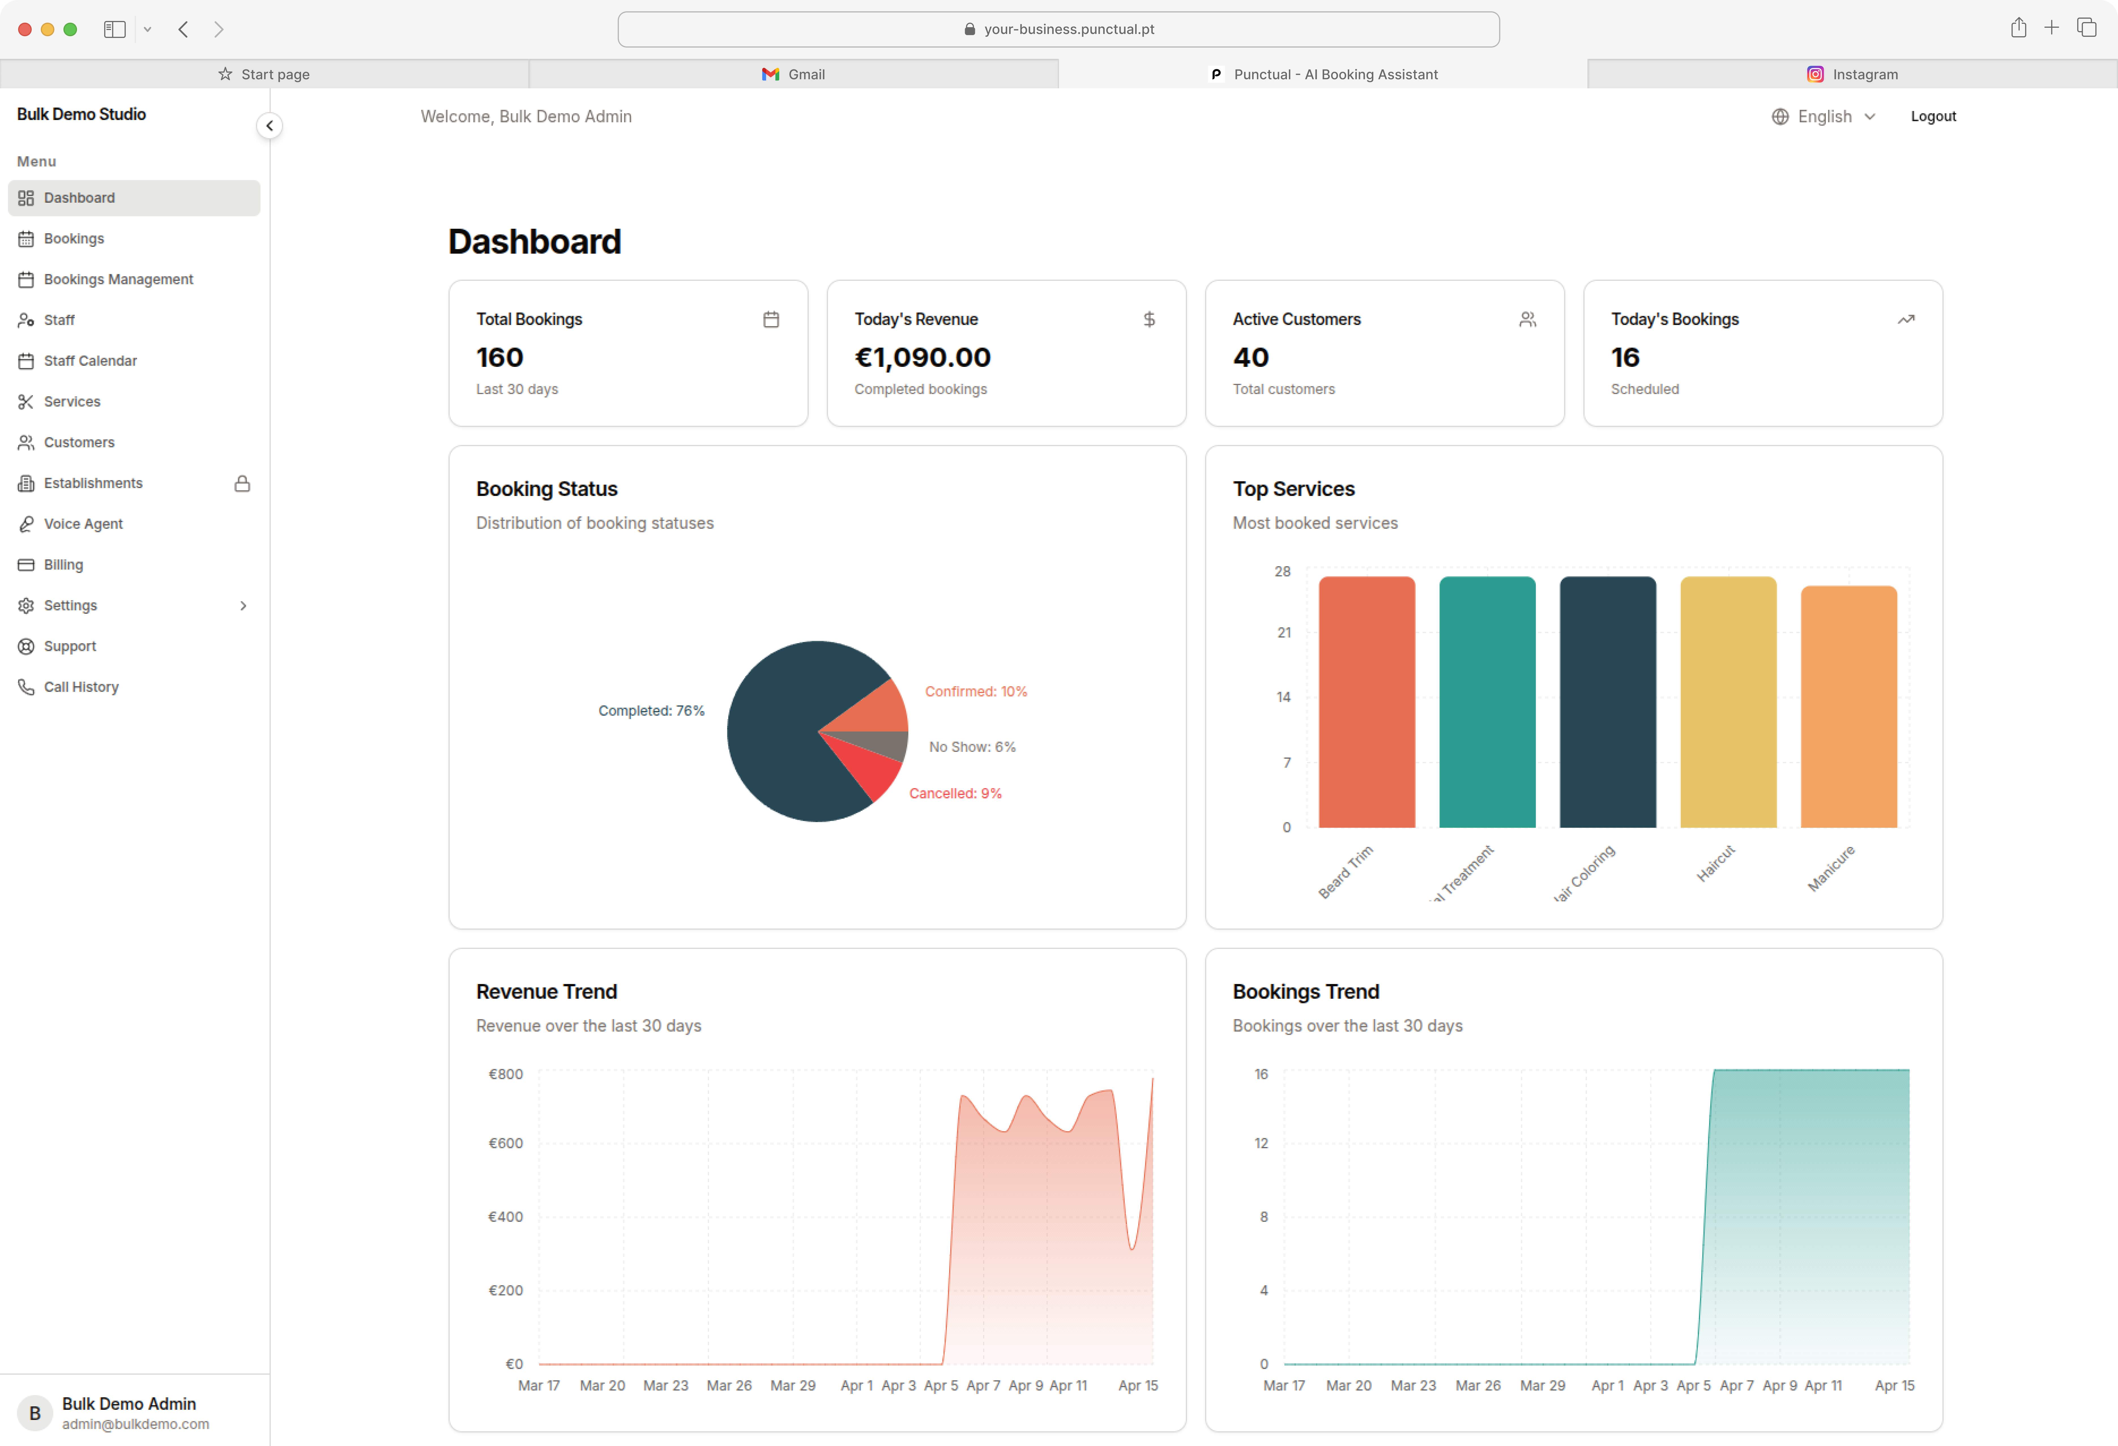Toggle the Safari sidebar button

coord(115,29)
